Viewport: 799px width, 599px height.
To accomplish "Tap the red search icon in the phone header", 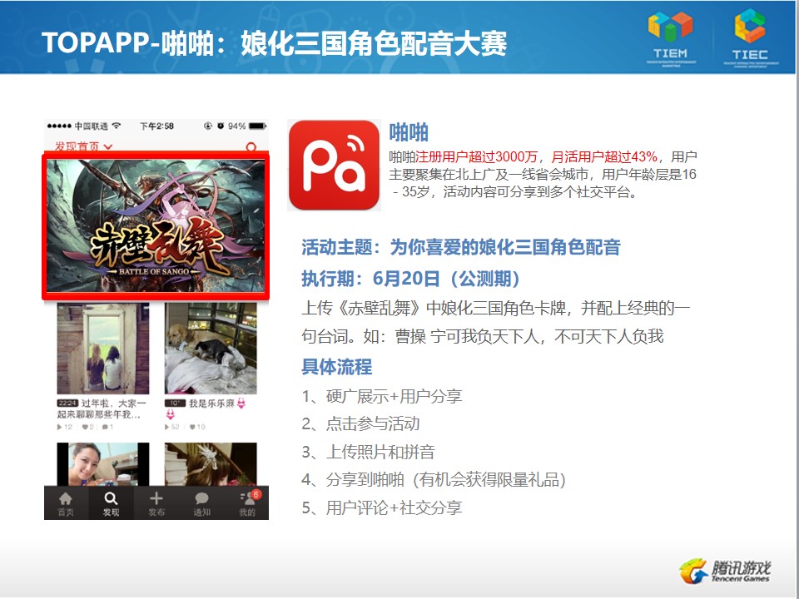I will pyautogui.click(x=251, y=147).
